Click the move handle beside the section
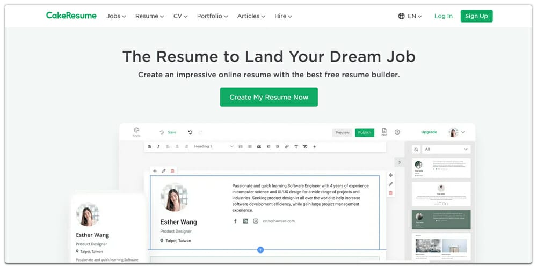This screenshot has width=537, height=268. [x=391, y=175]
